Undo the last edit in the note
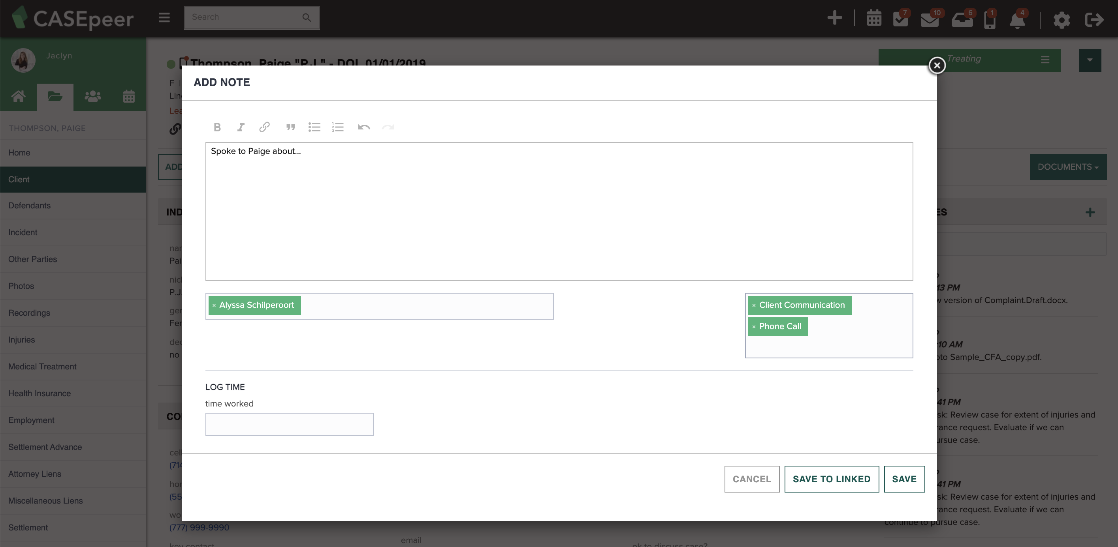This screenshot has width=1118, height=547. [364, 127]
